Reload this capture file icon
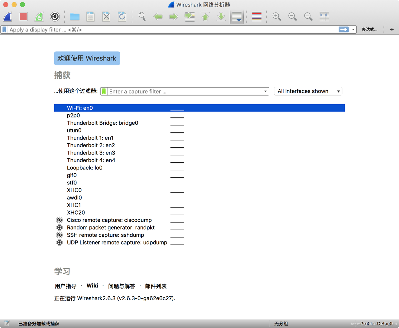This screenshot has height=328, width=399. click(x=122, y=17)
